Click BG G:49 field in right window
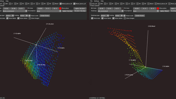Viewport: 176px width, 99px height. (109, 9)
